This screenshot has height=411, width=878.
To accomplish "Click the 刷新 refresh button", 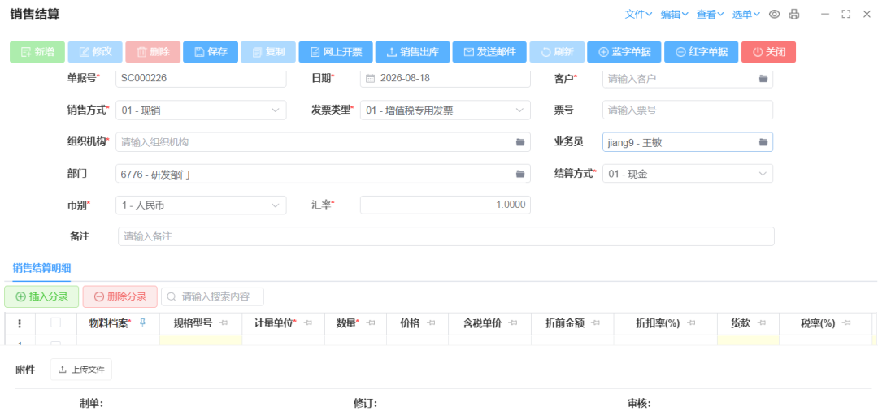I will click(x=557, y=52).
